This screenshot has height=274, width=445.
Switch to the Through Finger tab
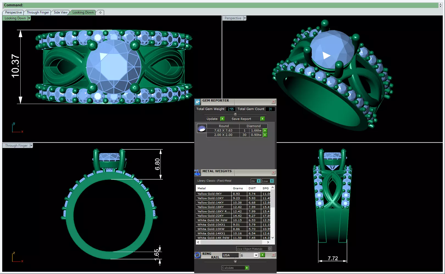pyautogui.click(x=38, y=12)
